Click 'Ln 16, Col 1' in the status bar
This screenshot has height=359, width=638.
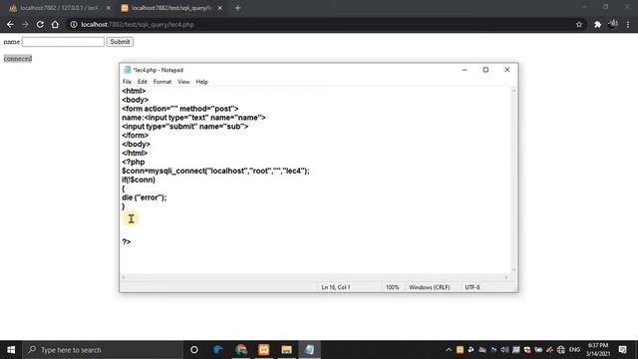[336, 287]
